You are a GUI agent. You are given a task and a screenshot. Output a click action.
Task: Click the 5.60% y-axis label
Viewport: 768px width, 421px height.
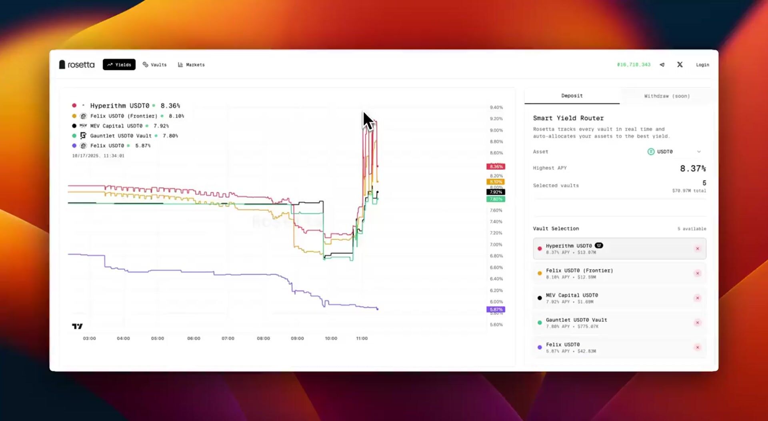(496, 325)
